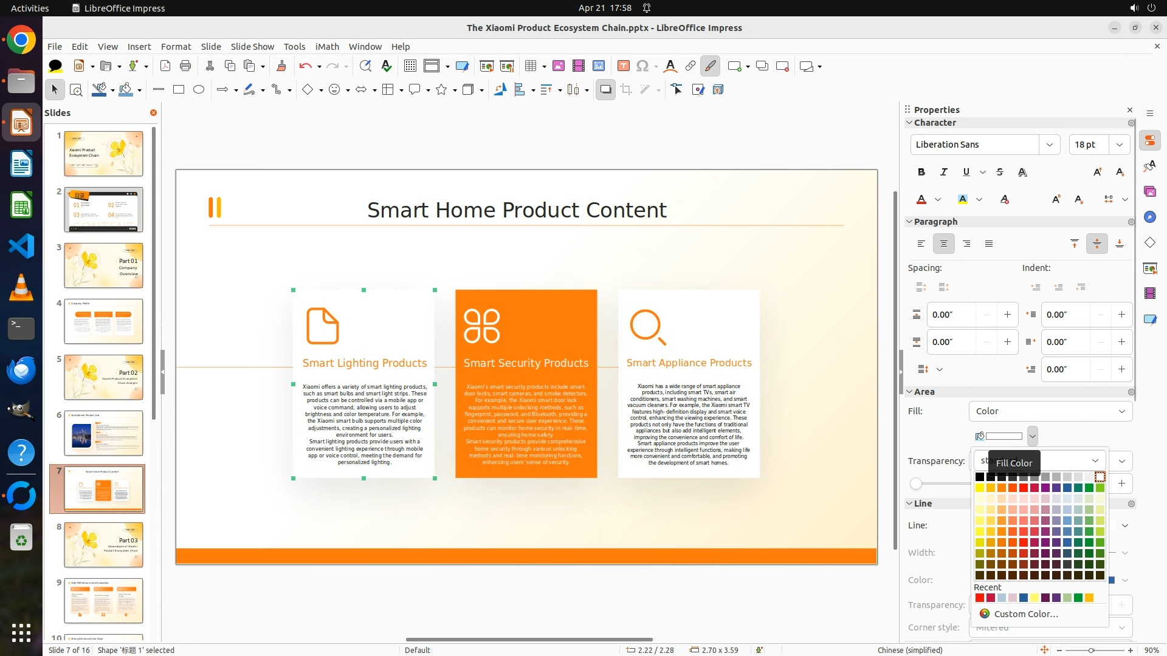This screenshot has width=1167, height=656.
Task: Select the Rectangle shape tool
Action: pyautogui.click(x=179, y=90)
